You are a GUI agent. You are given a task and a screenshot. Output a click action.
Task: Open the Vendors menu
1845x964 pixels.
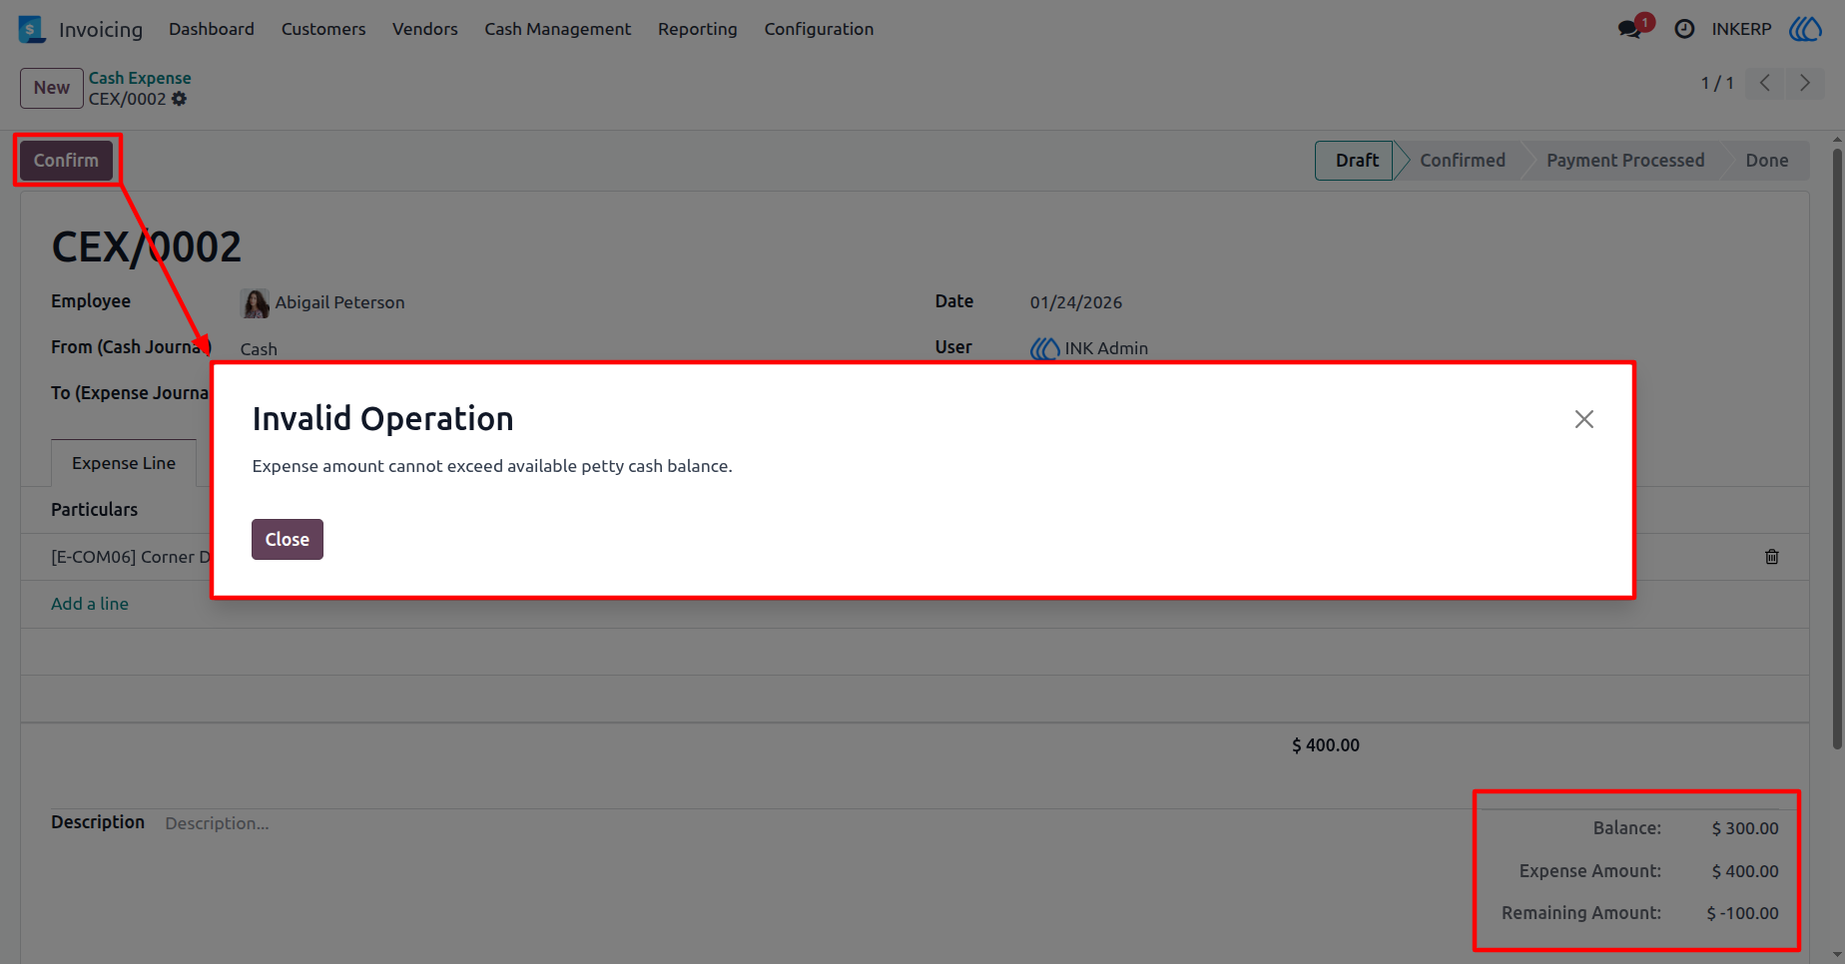pos(425,29)
